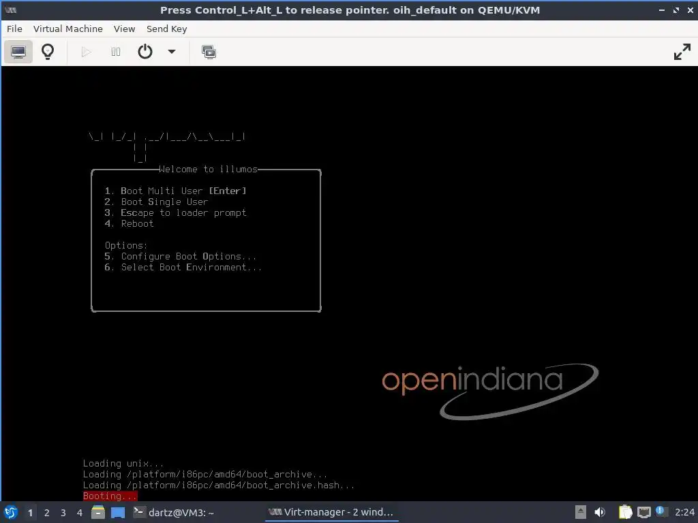698x523 pixels.
Task: Close the QEMU/KVM viewer window
Action: 691,10
